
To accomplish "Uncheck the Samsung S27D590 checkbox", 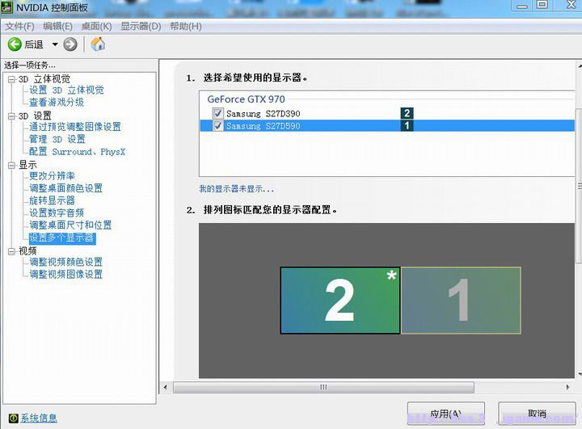I will point(218,125).
